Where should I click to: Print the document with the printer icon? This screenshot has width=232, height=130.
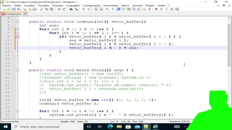point(34,9)
